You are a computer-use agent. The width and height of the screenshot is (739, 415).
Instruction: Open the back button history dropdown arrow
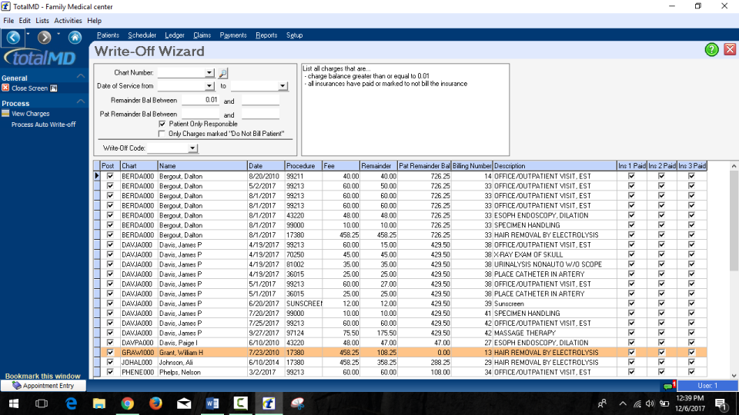point(28,34)
